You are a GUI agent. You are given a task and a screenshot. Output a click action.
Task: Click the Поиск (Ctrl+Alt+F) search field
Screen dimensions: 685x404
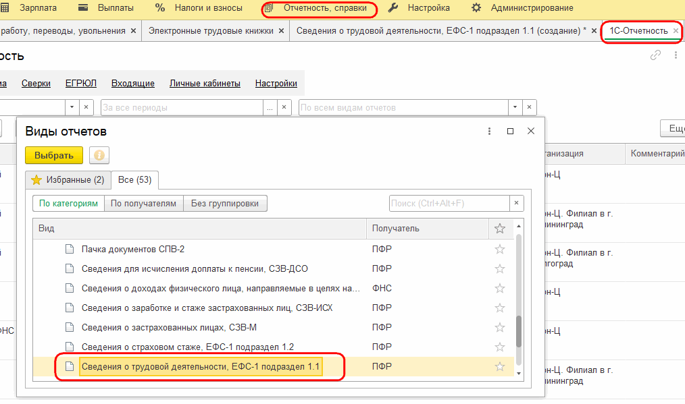[449, 203]
